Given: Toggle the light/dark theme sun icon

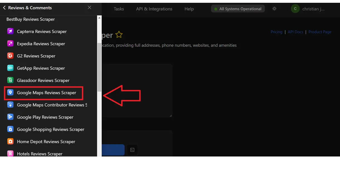Looking at the screenshot, I should (274, 9).
